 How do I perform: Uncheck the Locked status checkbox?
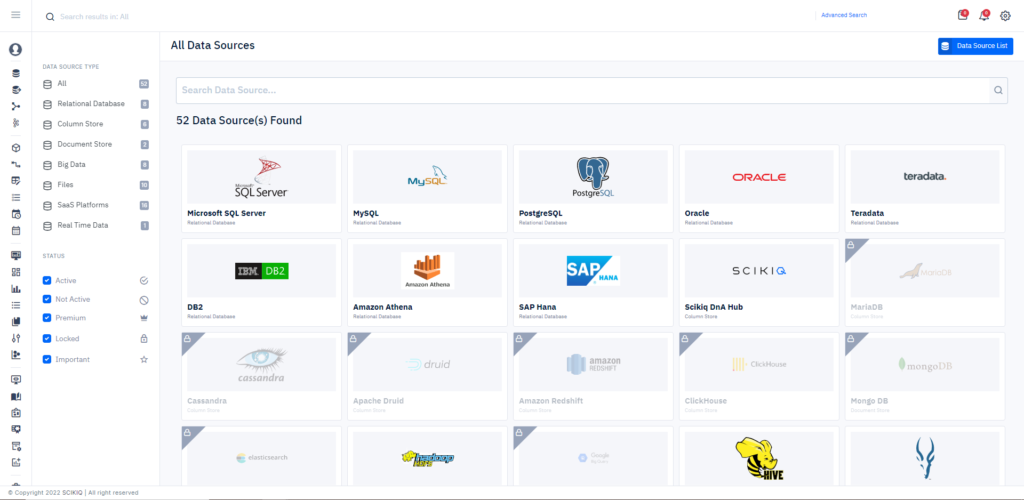47,338
